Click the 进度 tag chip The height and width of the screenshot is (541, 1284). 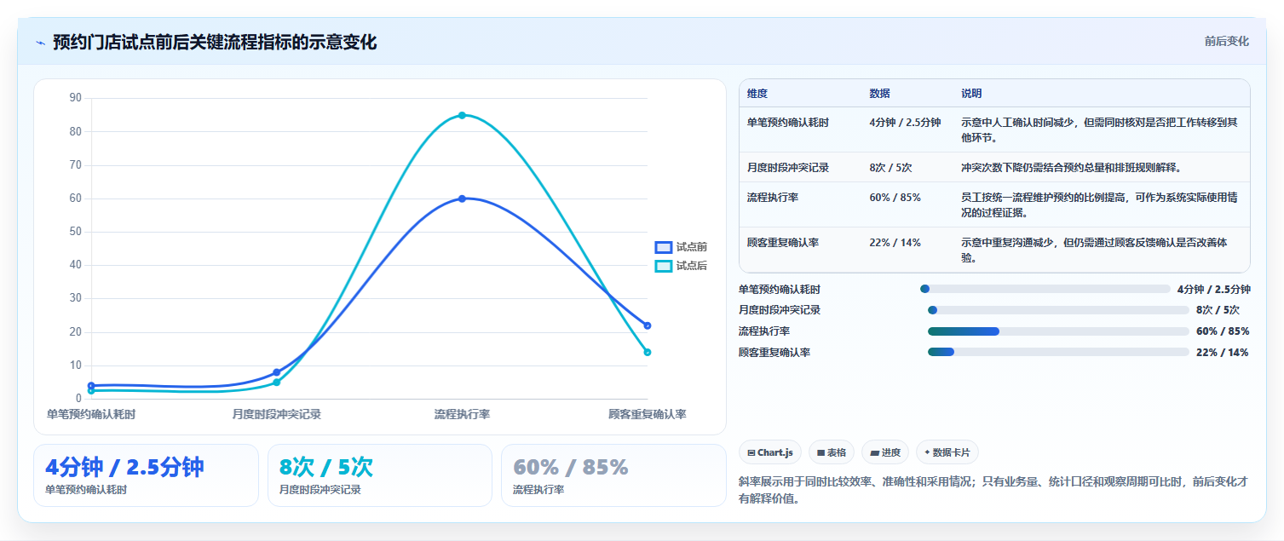(x=885, y=452)
